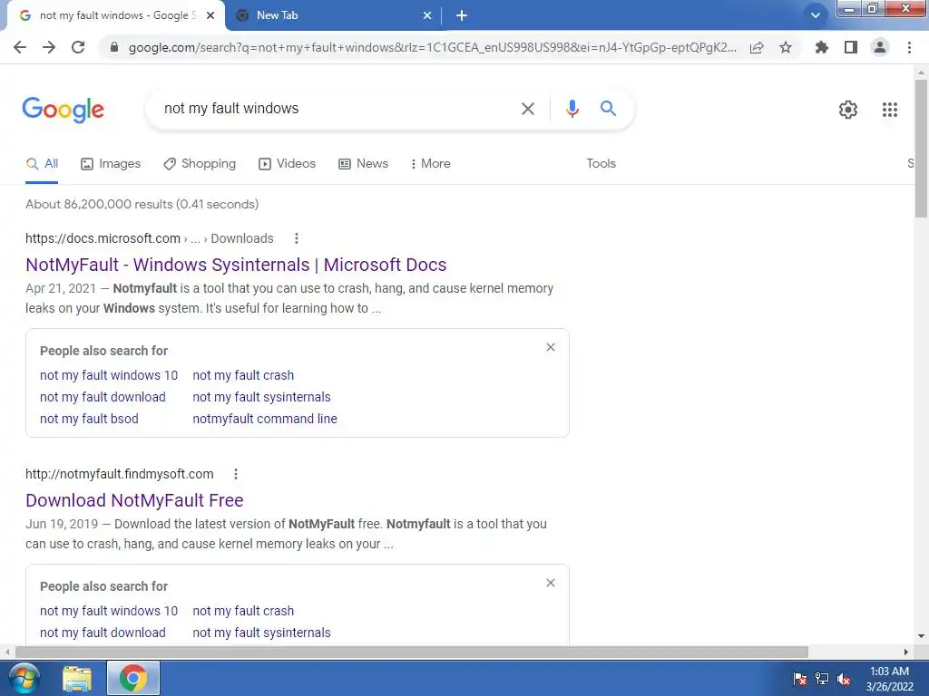929x696 pixels.
Task: Close second People also search for box
Action: coord(551,583)
